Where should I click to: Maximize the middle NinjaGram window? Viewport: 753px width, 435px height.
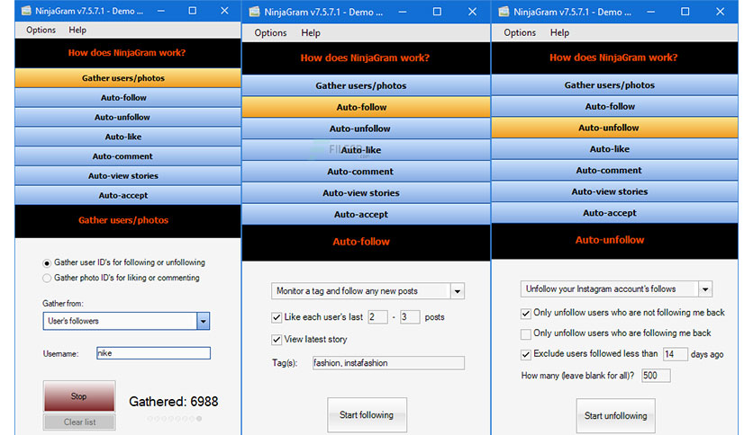point(437,12)
